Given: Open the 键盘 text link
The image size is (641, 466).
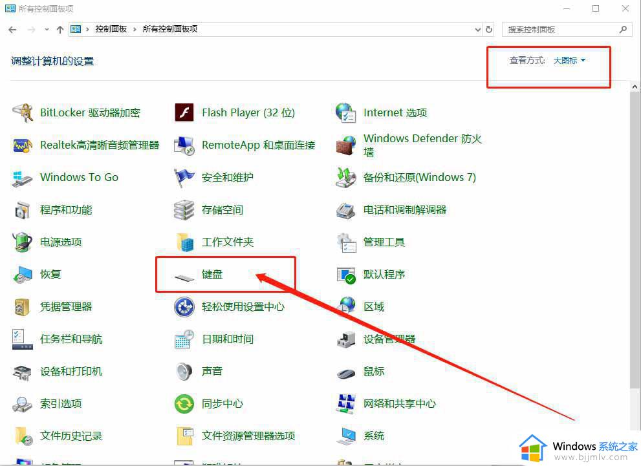Looking at the screenshot, I should tap(212, 274).
